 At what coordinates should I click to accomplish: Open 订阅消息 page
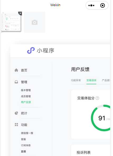tap(26, 145)
